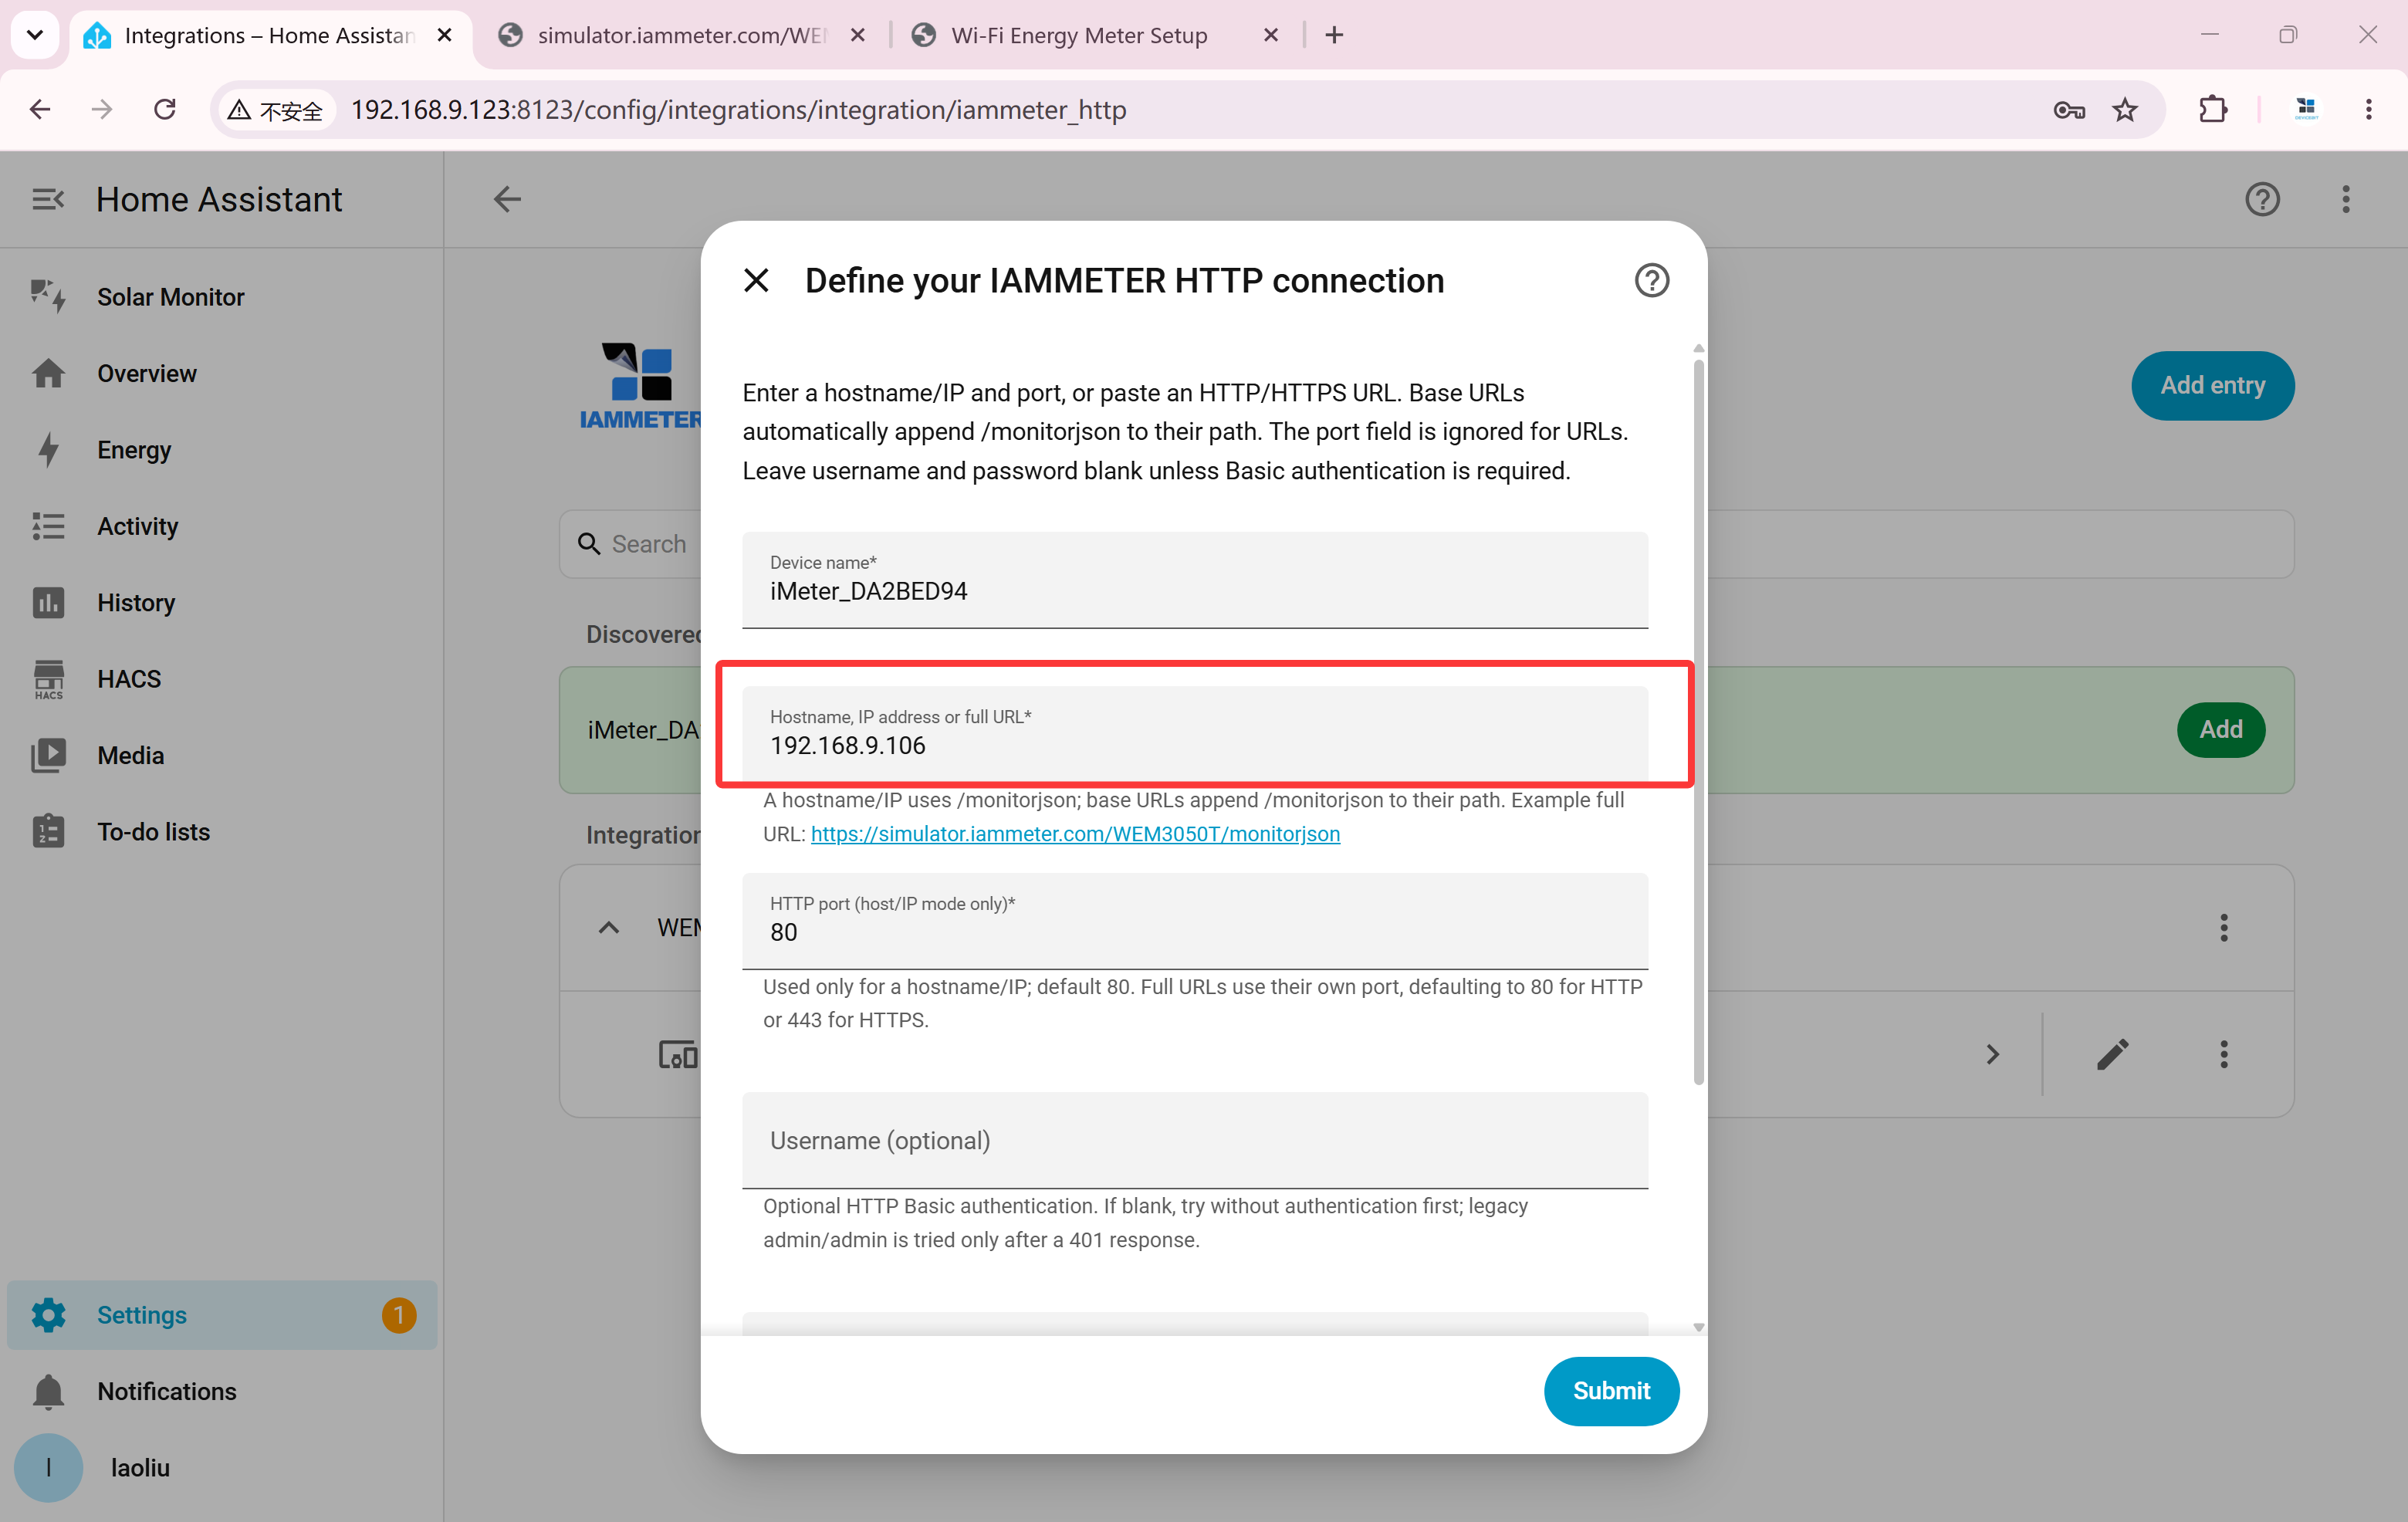2408x1522 pixels.
Task: Open History in the sidebar
Action: 222,603
